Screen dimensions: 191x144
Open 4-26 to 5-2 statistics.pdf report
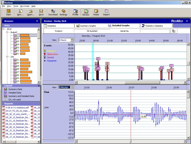click(x=16, y=108)
